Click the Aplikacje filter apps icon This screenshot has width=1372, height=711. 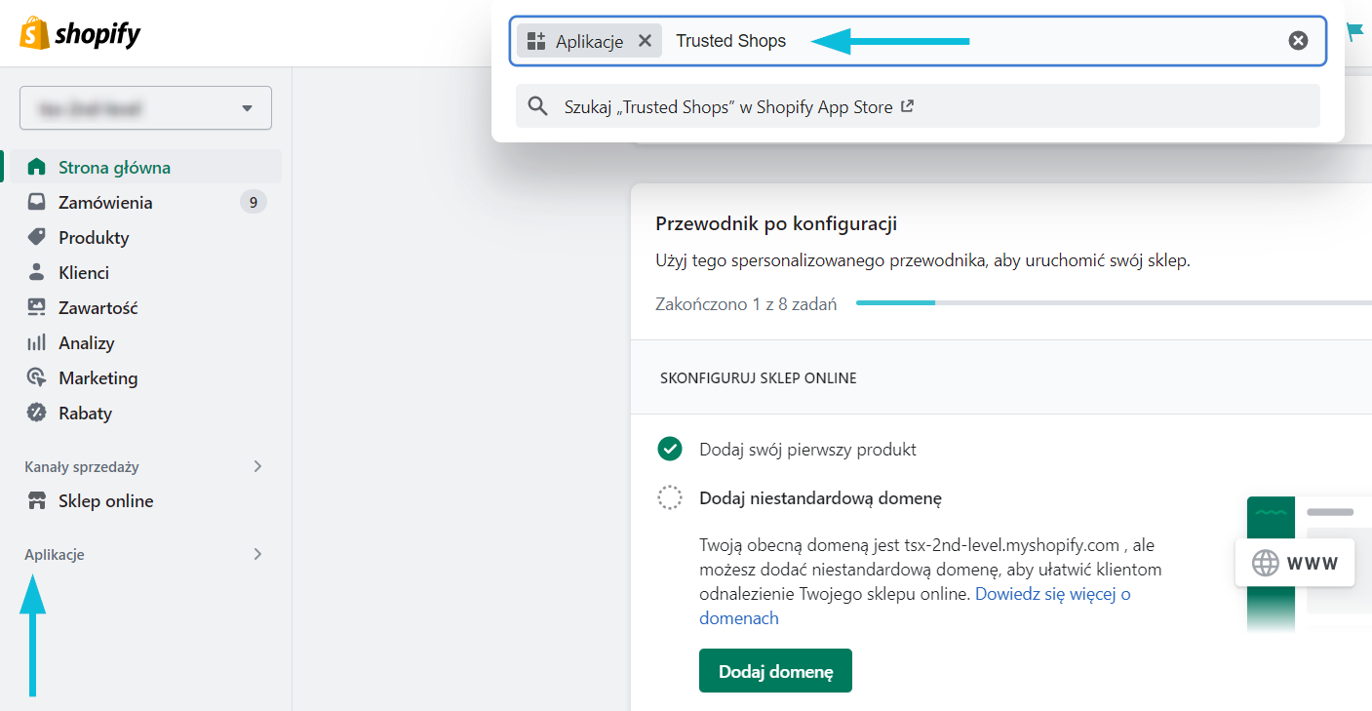click(x=535, y=41)
